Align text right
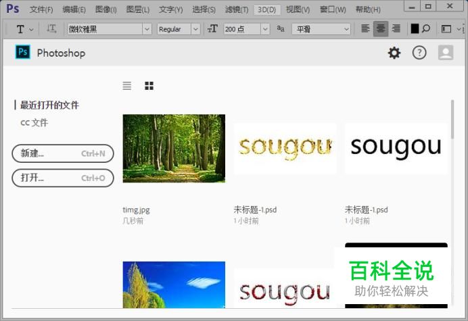The height and width of the screenshot is (321, 468). pos(396,28)
